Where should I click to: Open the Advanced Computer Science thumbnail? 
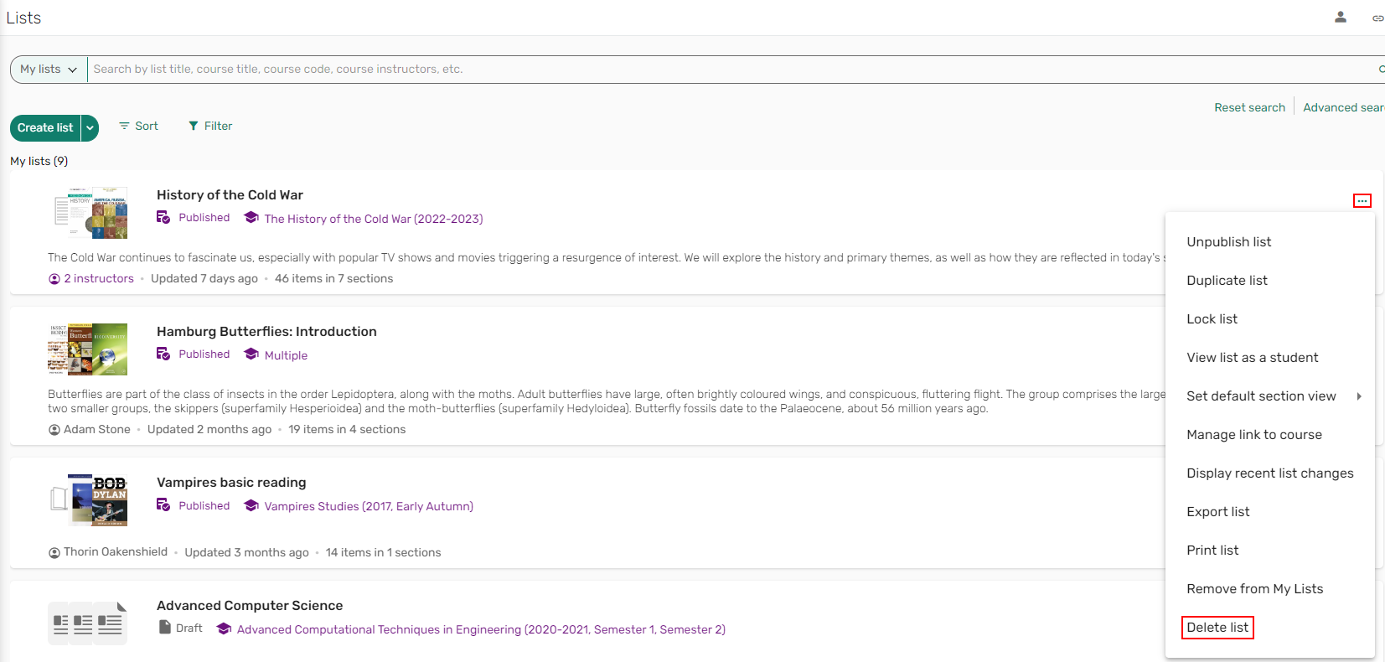pos(88,623)
